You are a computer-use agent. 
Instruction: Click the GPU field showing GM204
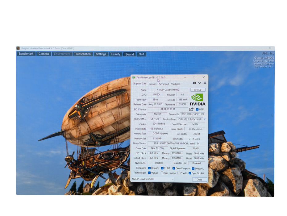pos(156,95)
